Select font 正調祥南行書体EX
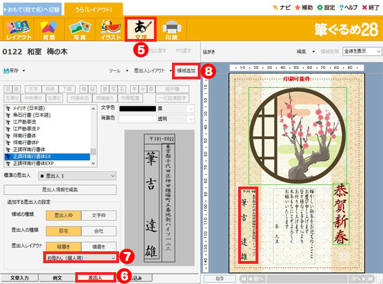Viewport: 383px width, 284px height. click(x=47, y=157)
